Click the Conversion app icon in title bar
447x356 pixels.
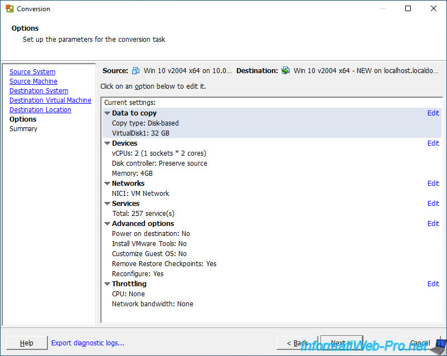tap(9, 9)
